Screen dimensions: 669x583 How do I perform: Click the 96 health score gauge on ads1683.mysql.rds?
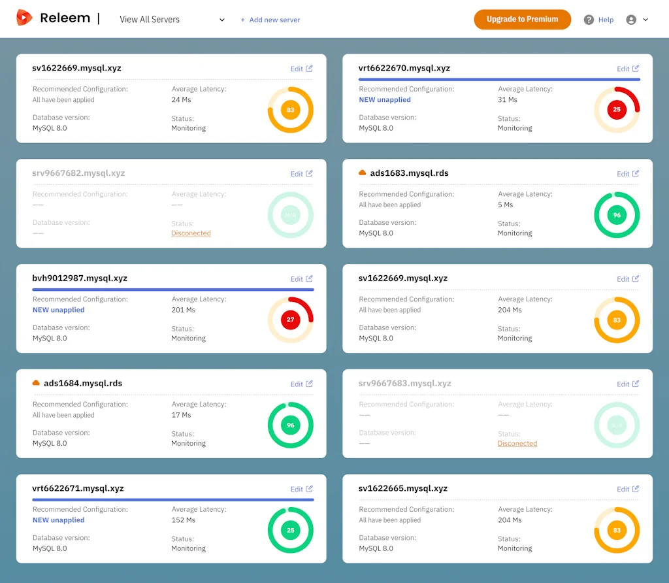click(617, 215)
